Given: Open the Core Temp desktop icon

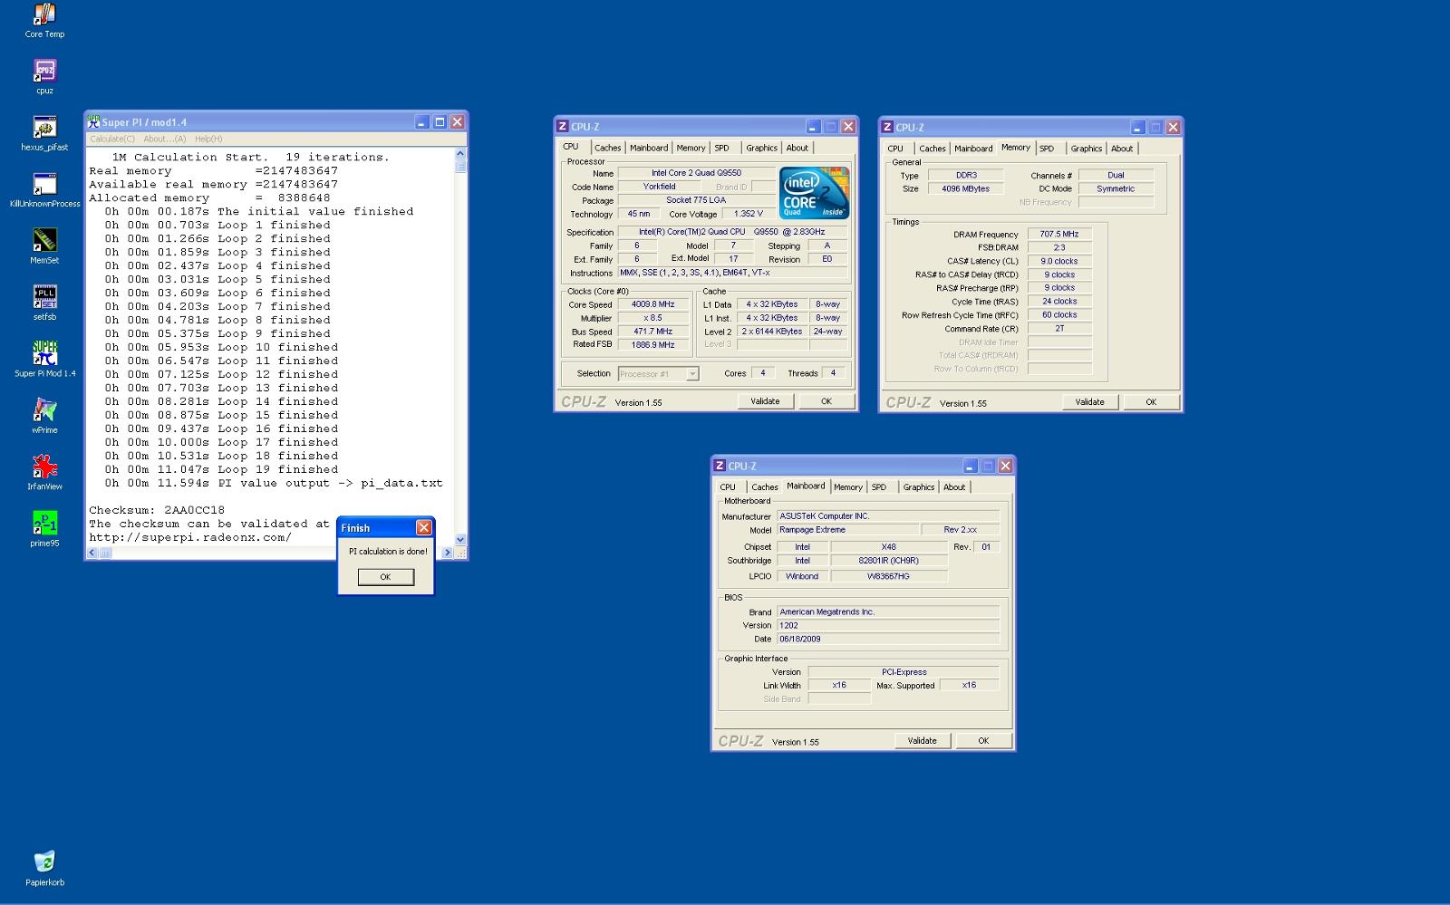Looking at the screenshot, I should (44, 21).
